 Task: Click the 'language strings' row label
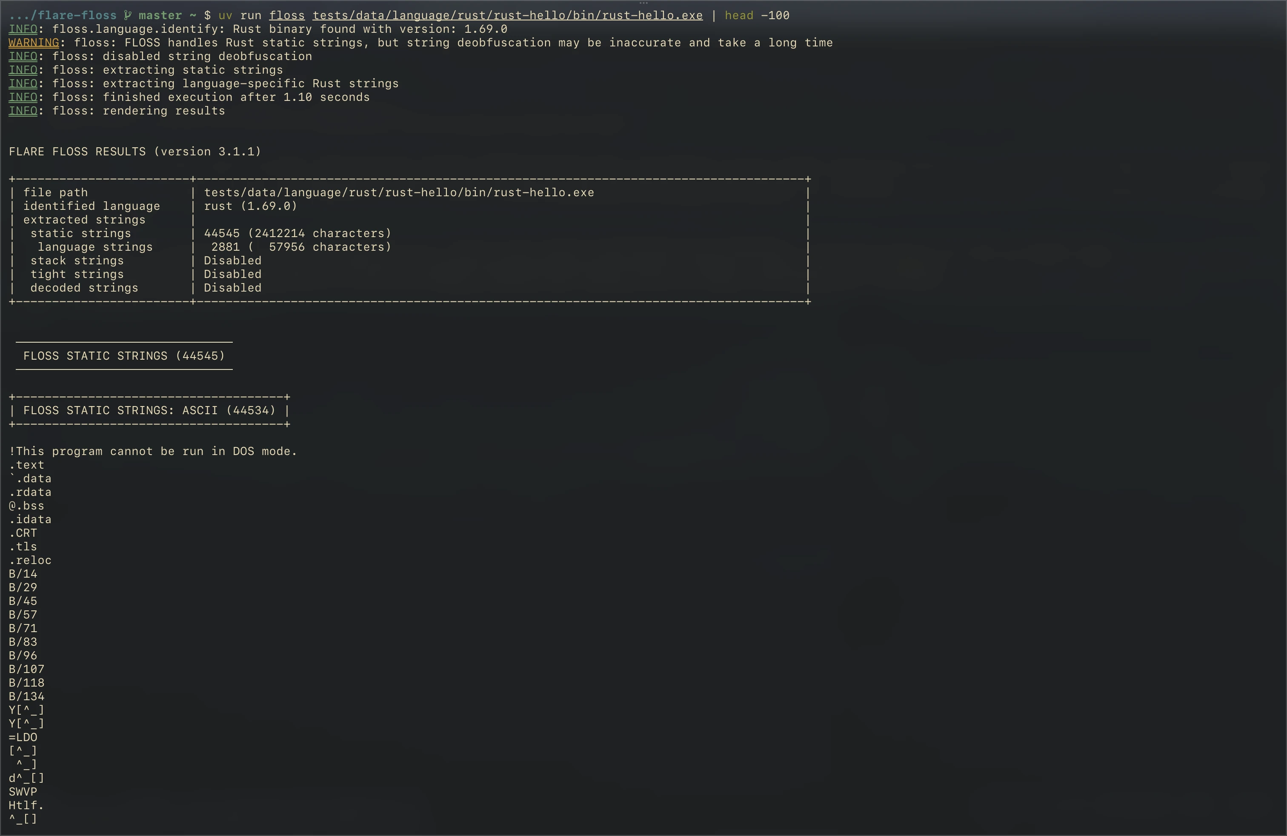point(94,247)
